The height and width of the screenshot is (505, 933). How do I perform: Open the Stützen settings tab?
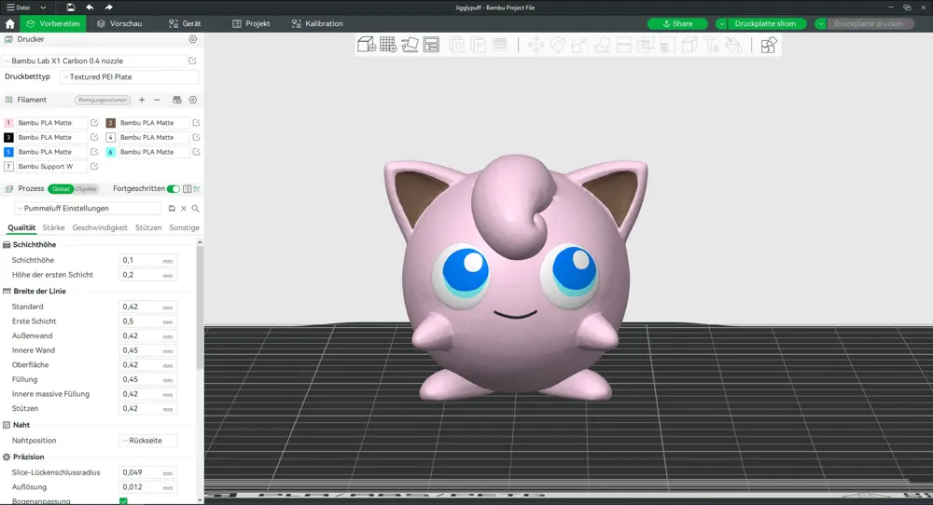click(148, 227)
